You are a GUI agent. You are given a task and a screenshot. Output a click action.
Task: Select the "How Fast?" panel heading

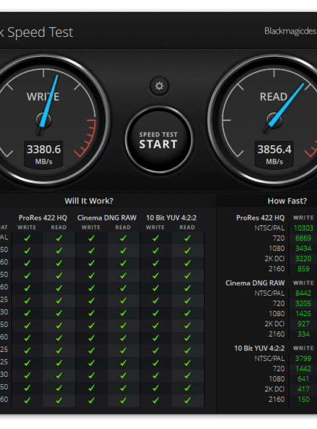pyautogui.click(x=287, y=201)
